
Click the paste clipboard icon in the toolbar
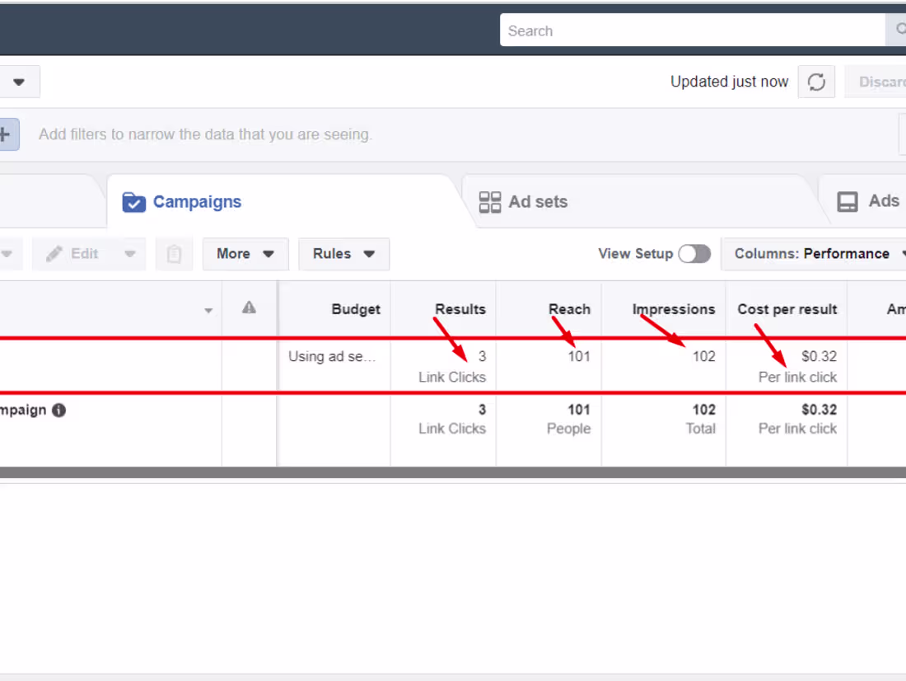coord(174,254)
